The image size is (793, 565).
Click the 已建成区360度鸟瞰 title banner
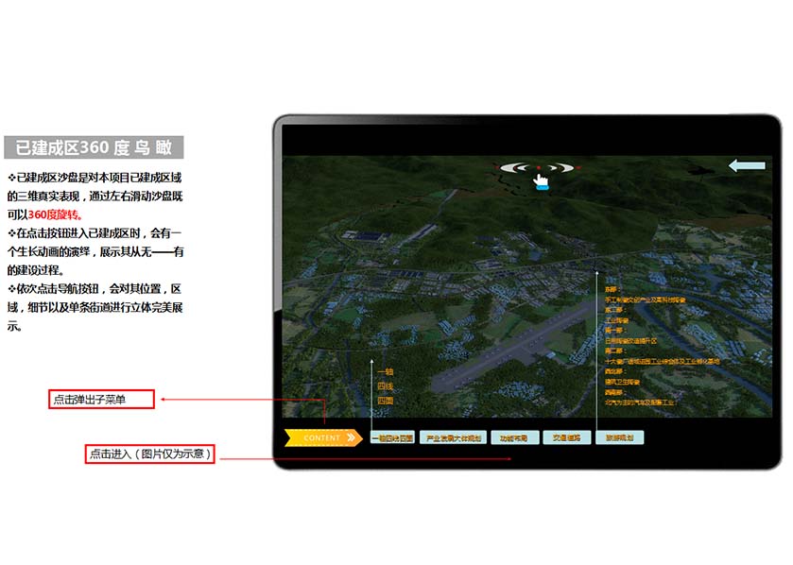94,147
